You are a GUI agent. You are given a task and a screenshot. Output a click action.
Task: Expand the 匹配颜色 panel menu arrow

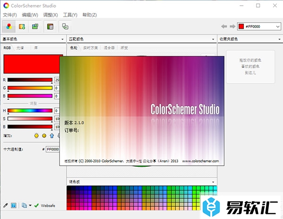[213, 39]
